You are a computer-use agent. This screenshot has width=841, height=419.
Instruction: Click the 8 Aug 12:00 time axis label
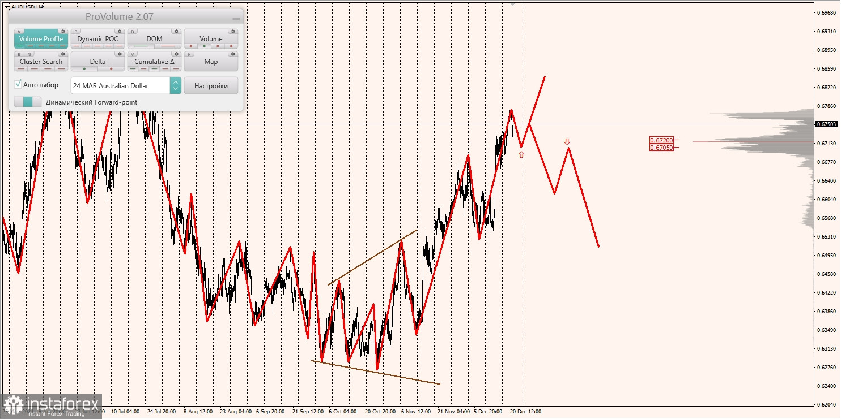coord(198,412)
